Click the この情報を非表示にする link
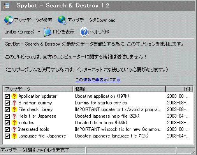The height and width of the screenshot is (155, 197). [98, 79]
